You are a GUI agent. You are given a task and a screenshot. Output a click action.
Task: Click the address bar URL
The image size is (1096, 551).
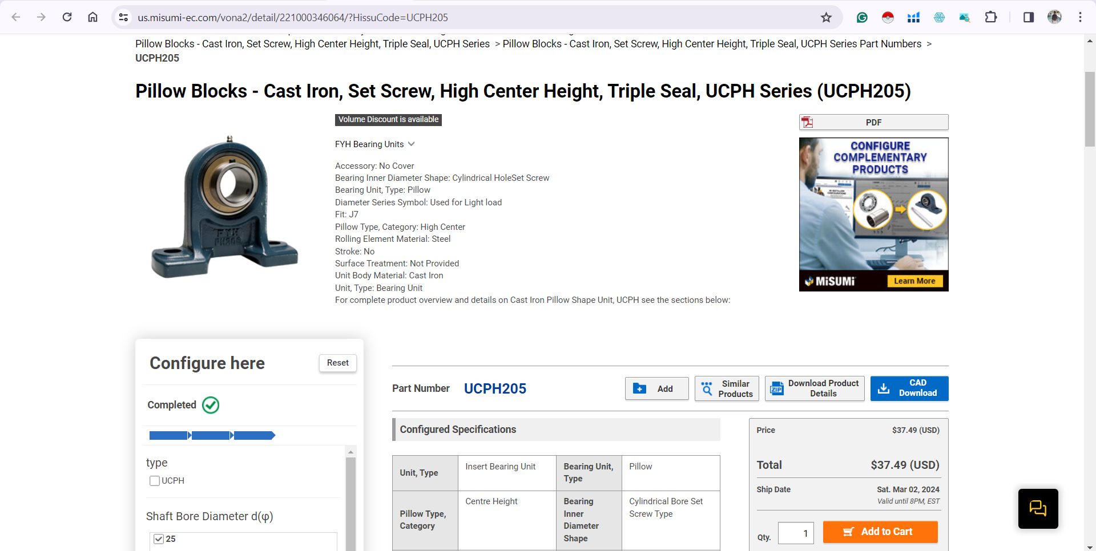(x=292, y=17)
